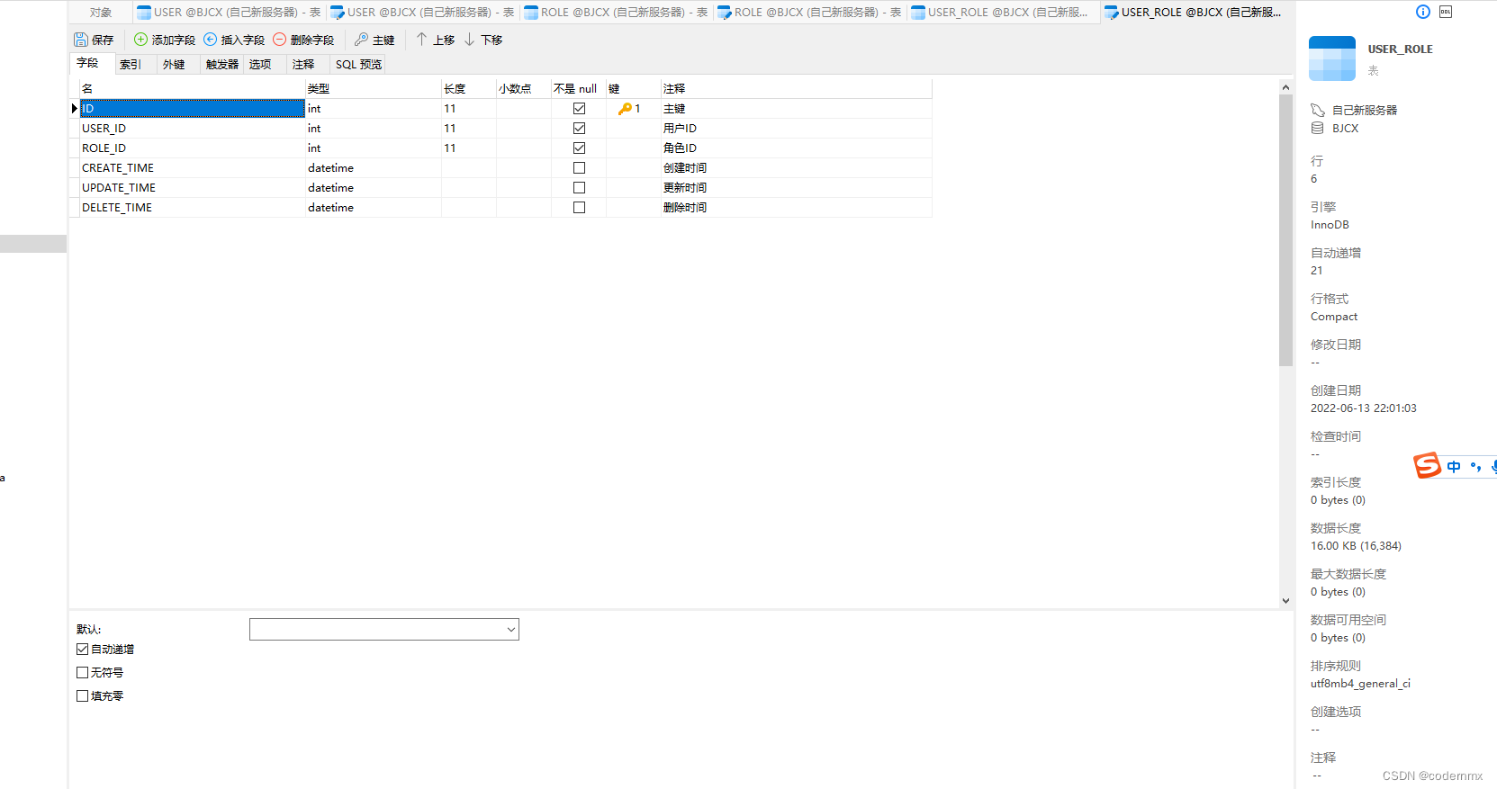
Task: Click the Save disk icon
Action: pyautogui.click(x=81, y=40)
